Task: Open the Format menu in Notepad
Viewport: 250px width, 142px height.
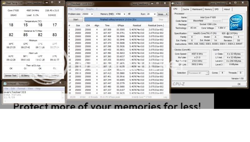Action: coord(21,88)
